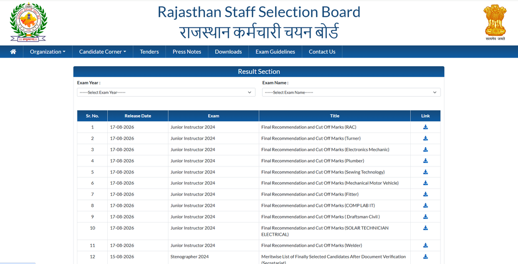518x264 pixels.
Task: Go to the Downloads page
Action: (x=228, y=52)
